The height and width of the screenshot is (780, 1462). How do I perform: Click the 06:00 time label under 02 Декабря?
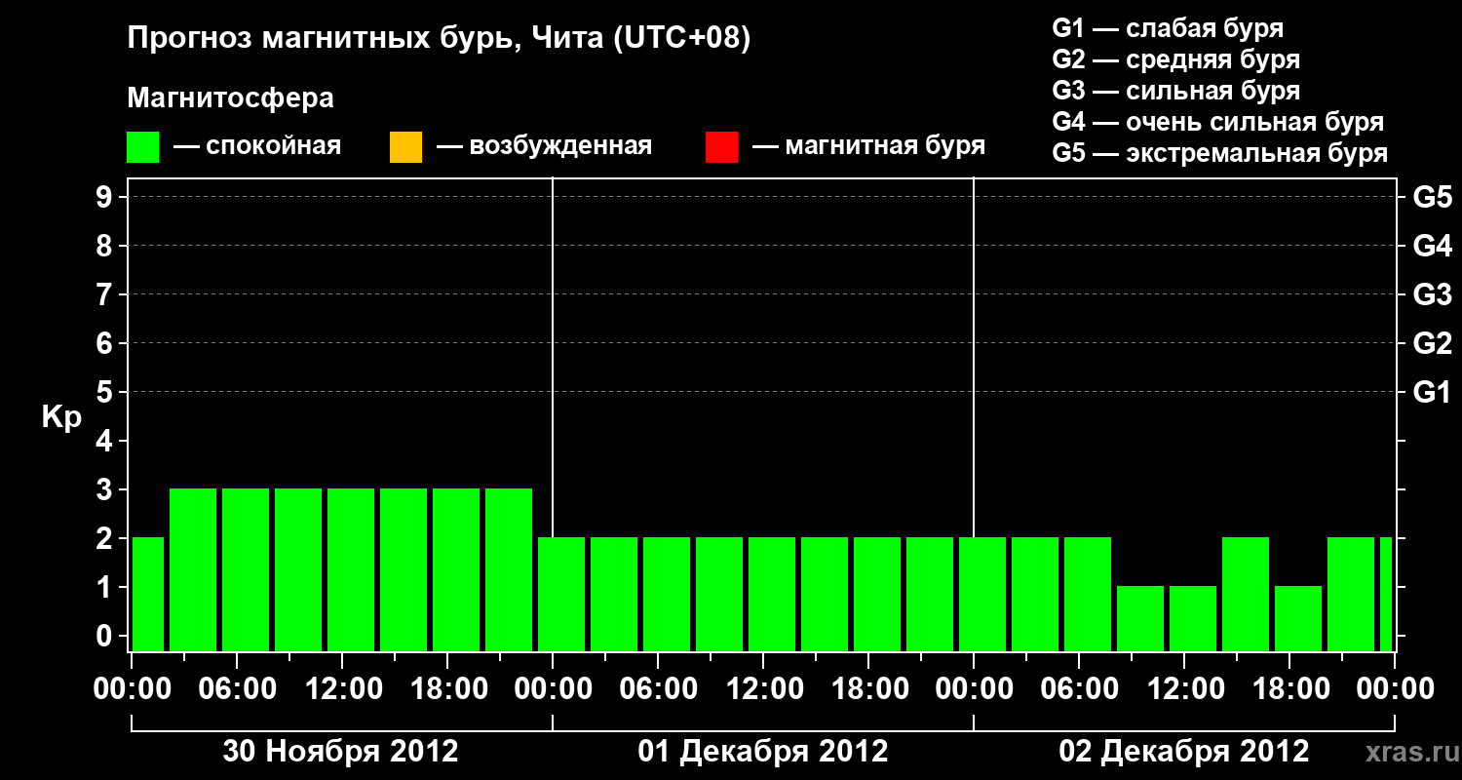[x=1081, y=689]
